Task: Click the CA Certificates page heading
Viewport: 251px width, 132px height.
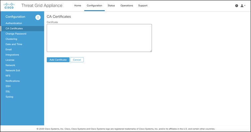Action: click(59, 17)
